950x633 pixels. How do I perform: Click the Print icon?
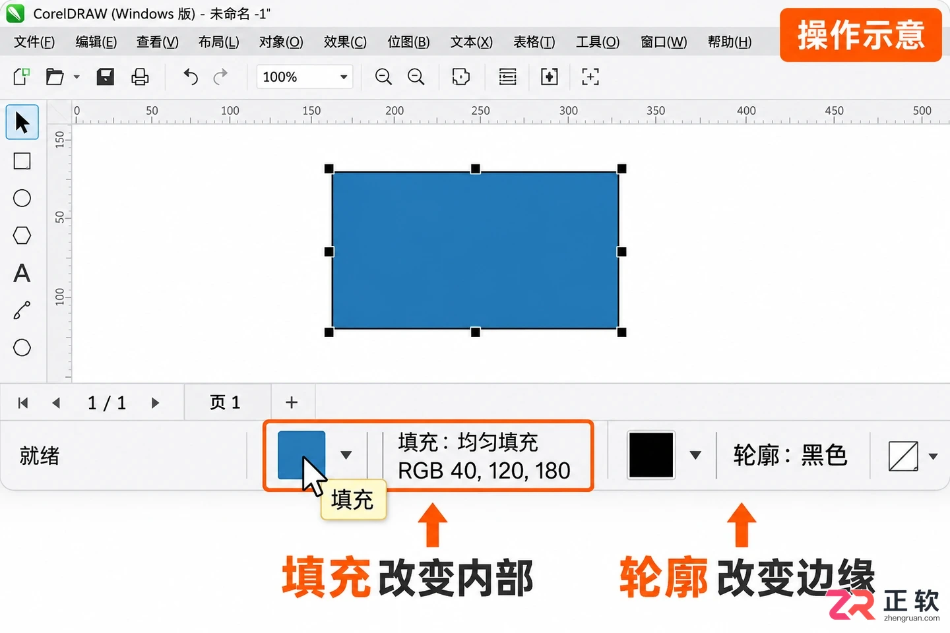(140, 77)
